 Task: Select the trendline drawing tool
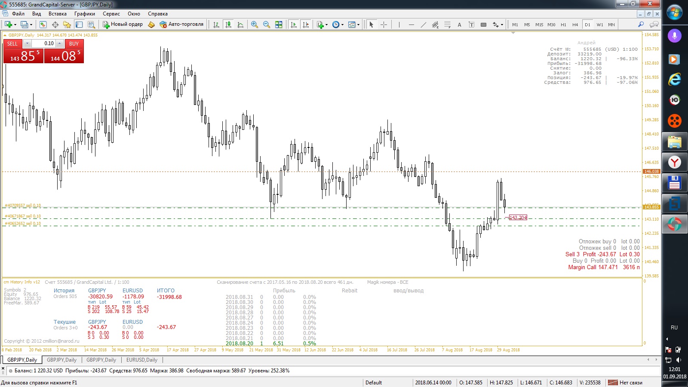point(424,25)
